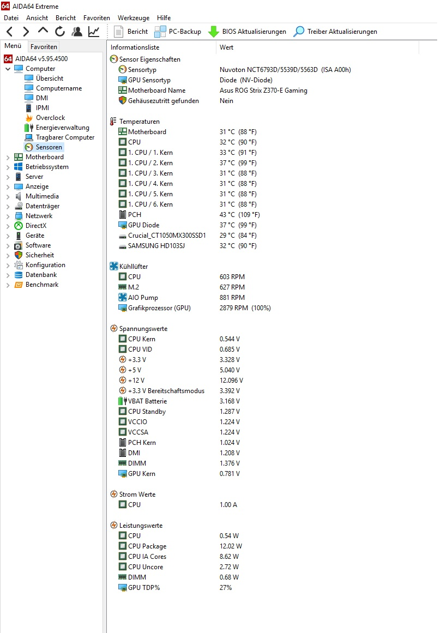Screen dimensions: 441x633
Task: Click the Bericht toolbar button
Action: 131,32
